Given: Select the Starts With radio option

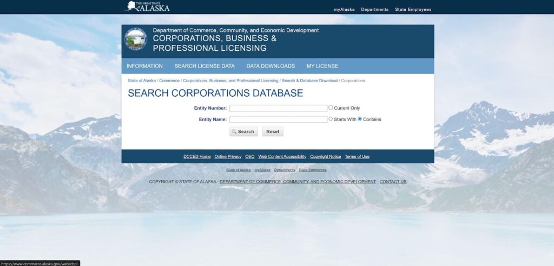Looking at the screenshot, I should [x=331, y=119].
